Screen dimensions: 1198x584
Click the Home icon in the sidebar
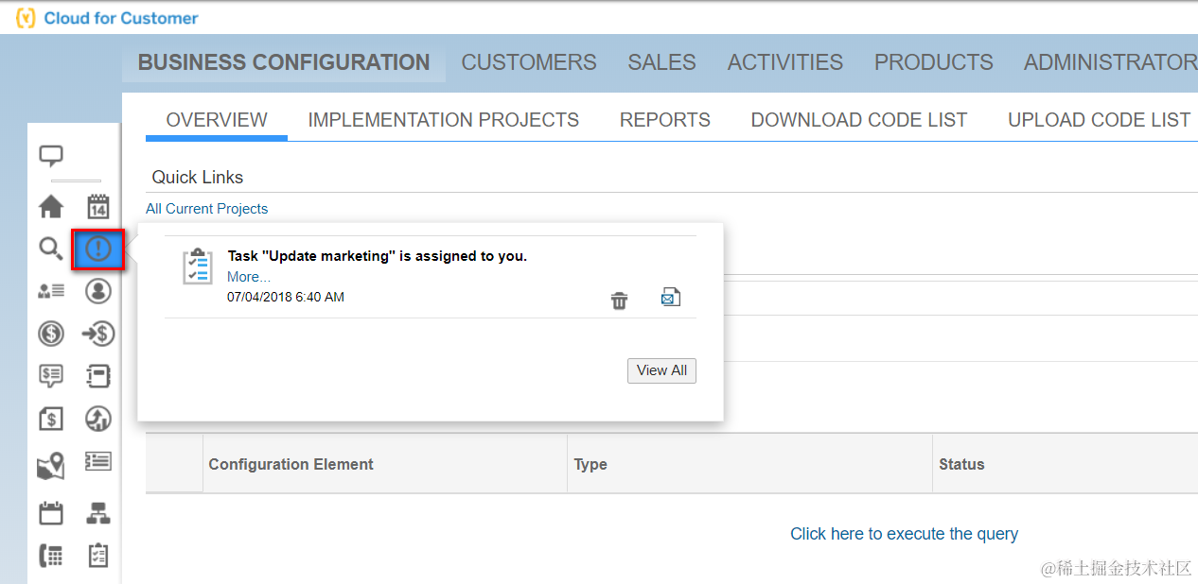(51, 206)
